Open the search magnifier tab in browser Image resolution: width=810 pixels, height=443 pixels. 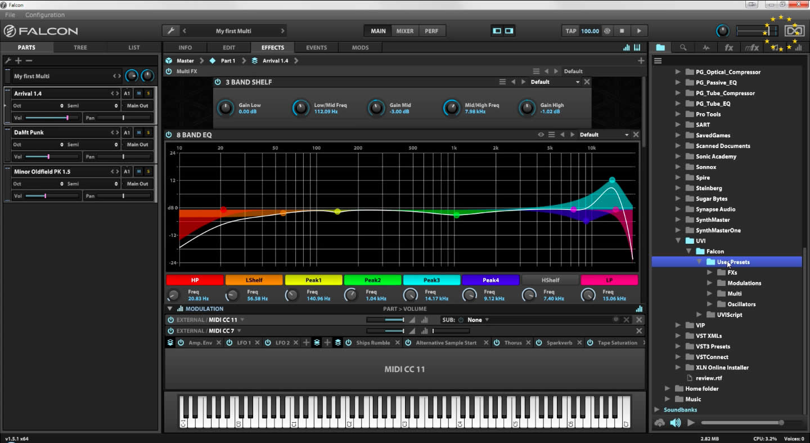[x=683, y=48]
